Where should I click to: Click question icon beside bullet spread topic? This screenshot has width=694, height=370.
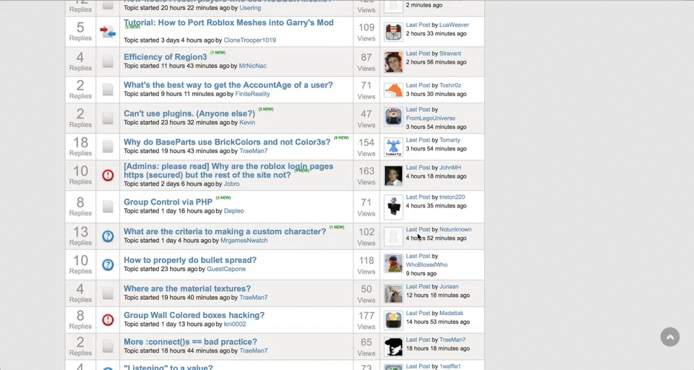click(108, 264)
